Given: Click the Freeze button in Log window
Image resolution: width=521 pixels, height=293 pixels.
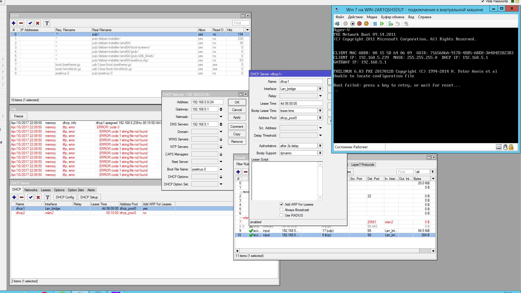Looking at the screenshot, I should (19, 116).
